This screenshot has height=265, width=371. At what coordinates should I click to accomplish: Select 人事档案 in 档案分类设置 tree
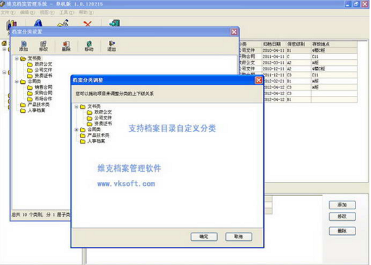pos(36,110)
